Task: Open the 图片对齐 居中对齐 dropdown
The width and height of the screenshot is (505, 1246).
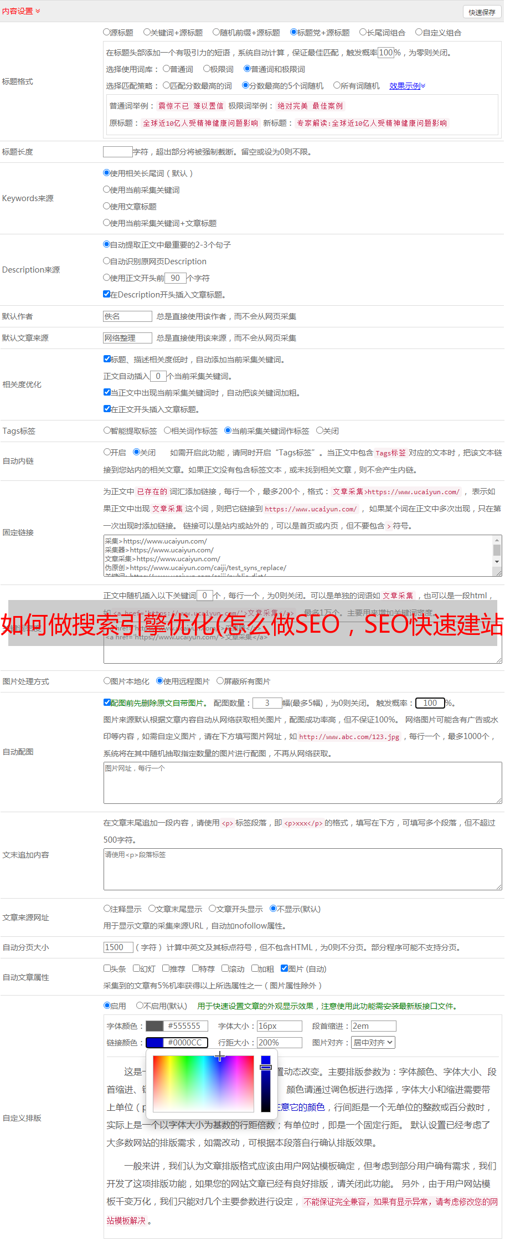Action: (x=374, y=1043)
